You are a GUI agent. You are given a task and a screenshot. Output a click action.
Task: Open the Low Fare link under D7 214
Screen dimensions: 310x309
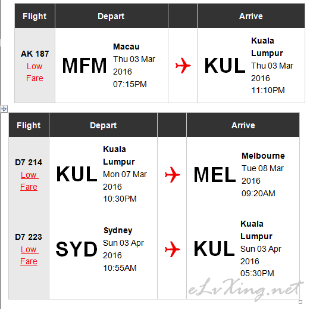click(x=29, y=181)
